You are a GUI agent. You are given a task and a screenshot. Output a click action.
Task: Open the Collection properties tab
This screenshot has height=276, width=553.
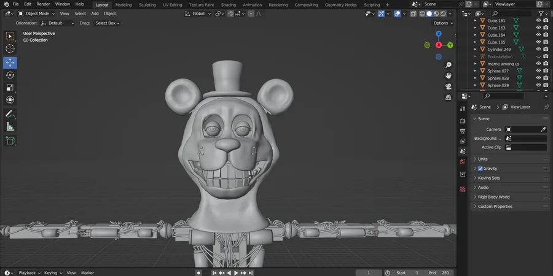click(463, 174)
